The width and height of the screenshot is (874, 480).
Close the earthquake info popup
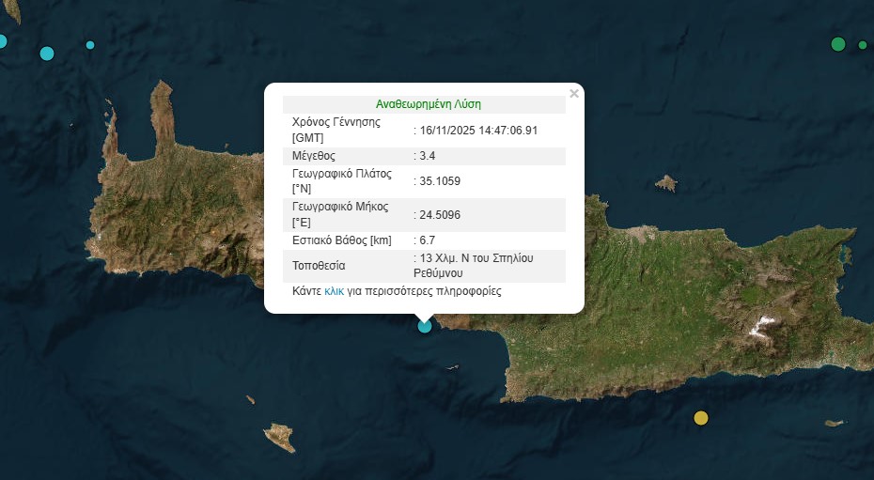(x=574, y=94)
